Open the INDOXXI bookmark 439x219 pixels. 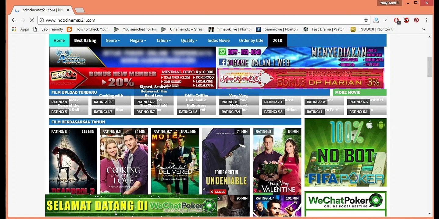(x=372, y=29)
